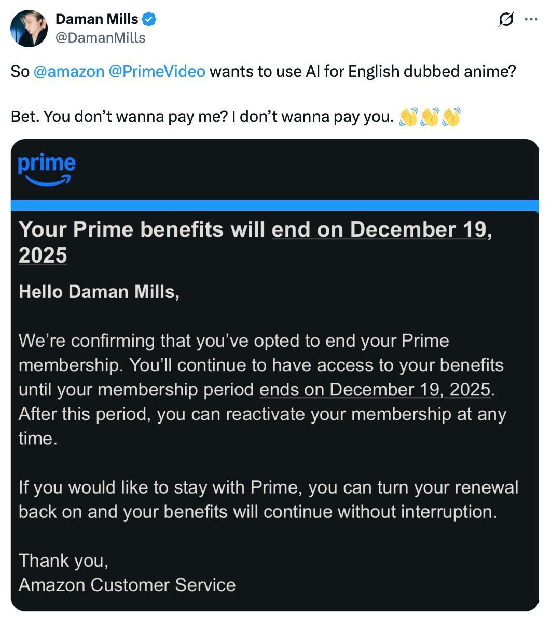Visit the @PrimeVideo mention link
This screenshot has height=628, width=552.
pyautogui.click(x=157, y=71)
